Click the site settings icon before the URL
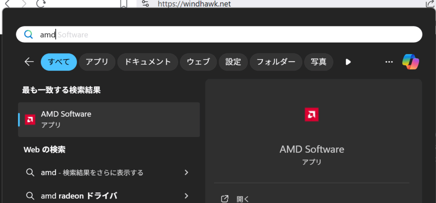The image size is (436, 203). point(146,3)
